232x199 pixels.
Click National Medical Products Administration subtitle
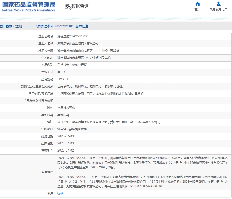[x=29, y=10]
